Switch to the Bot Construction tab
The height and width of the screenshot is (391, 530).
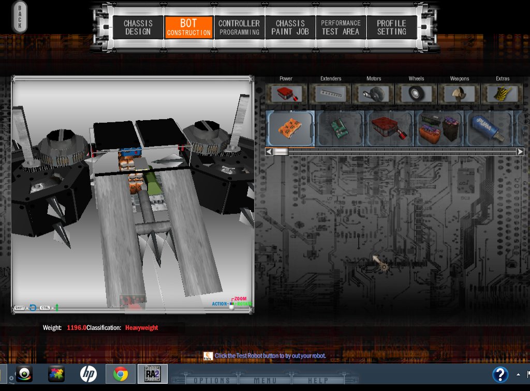[188, 27]
